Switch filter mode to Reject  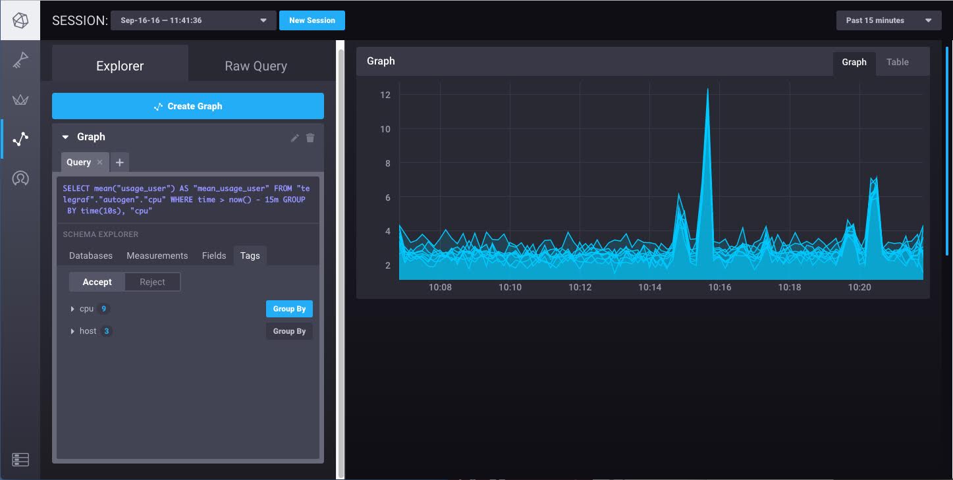(x=152, y=282)
